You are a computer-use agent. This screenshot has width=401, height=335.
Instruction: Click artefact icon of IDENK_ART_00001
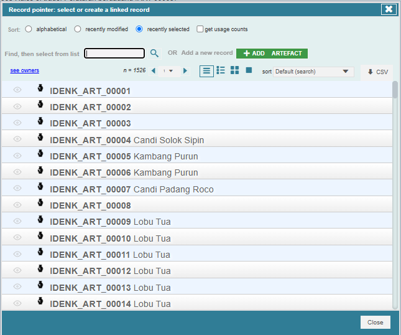click(x=40, y=88)
